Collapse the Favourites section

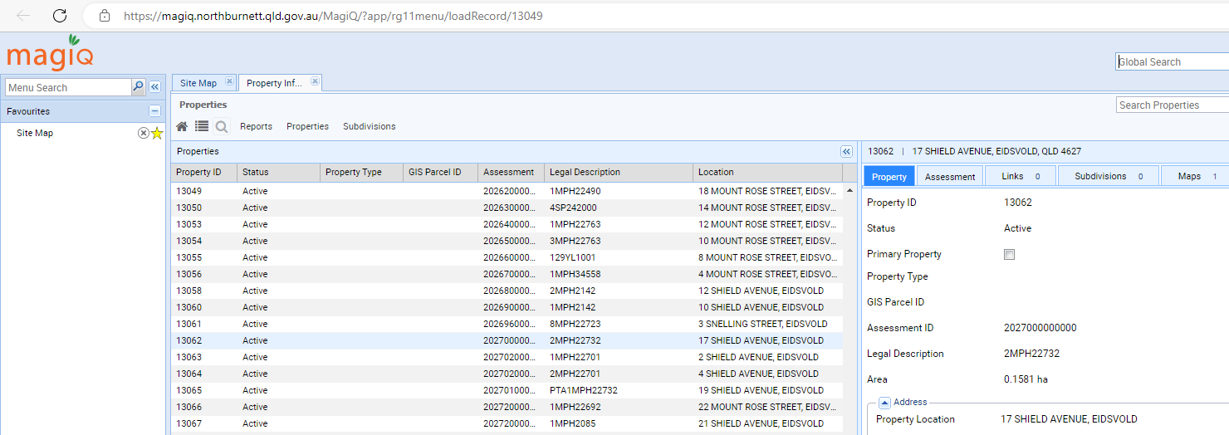pos(154,111)
